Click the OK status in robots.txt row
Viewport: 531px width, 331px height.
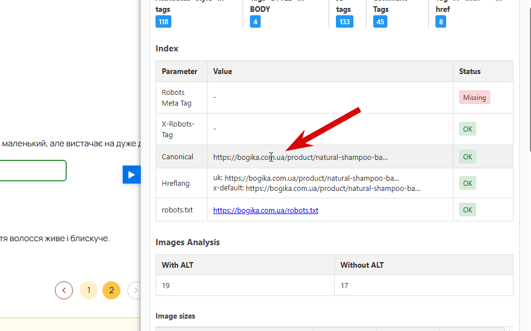tap(468, 210)
